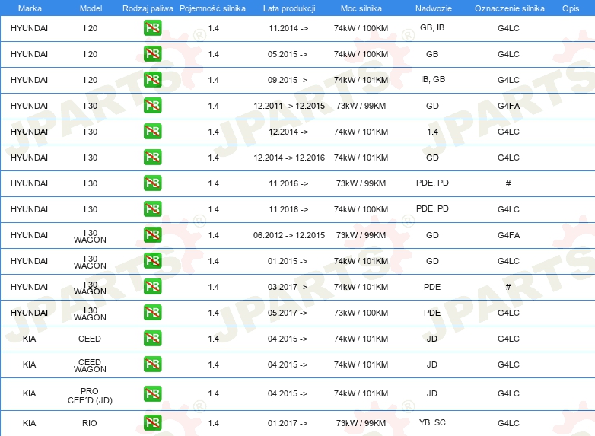Select the '09.2015 ->' production date cell

pyautogui.click(x=288, y=80)
